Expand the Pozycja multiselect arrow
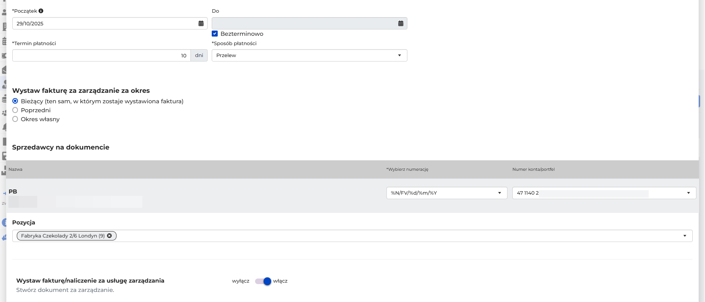This screenshot has width=705, height=302. pyautogui.click(x=685, y=236)
